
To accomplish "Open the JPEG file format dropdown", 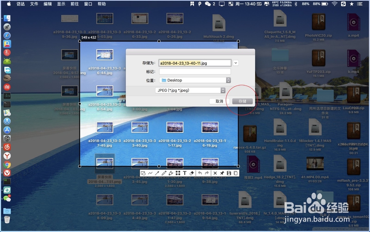I will pyautogui.click(x=223, y=90).
